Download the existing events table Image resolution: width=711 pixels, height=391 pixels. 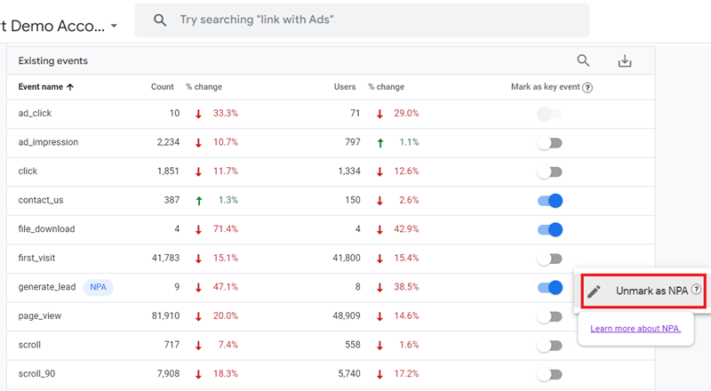(x=625, y=60)
